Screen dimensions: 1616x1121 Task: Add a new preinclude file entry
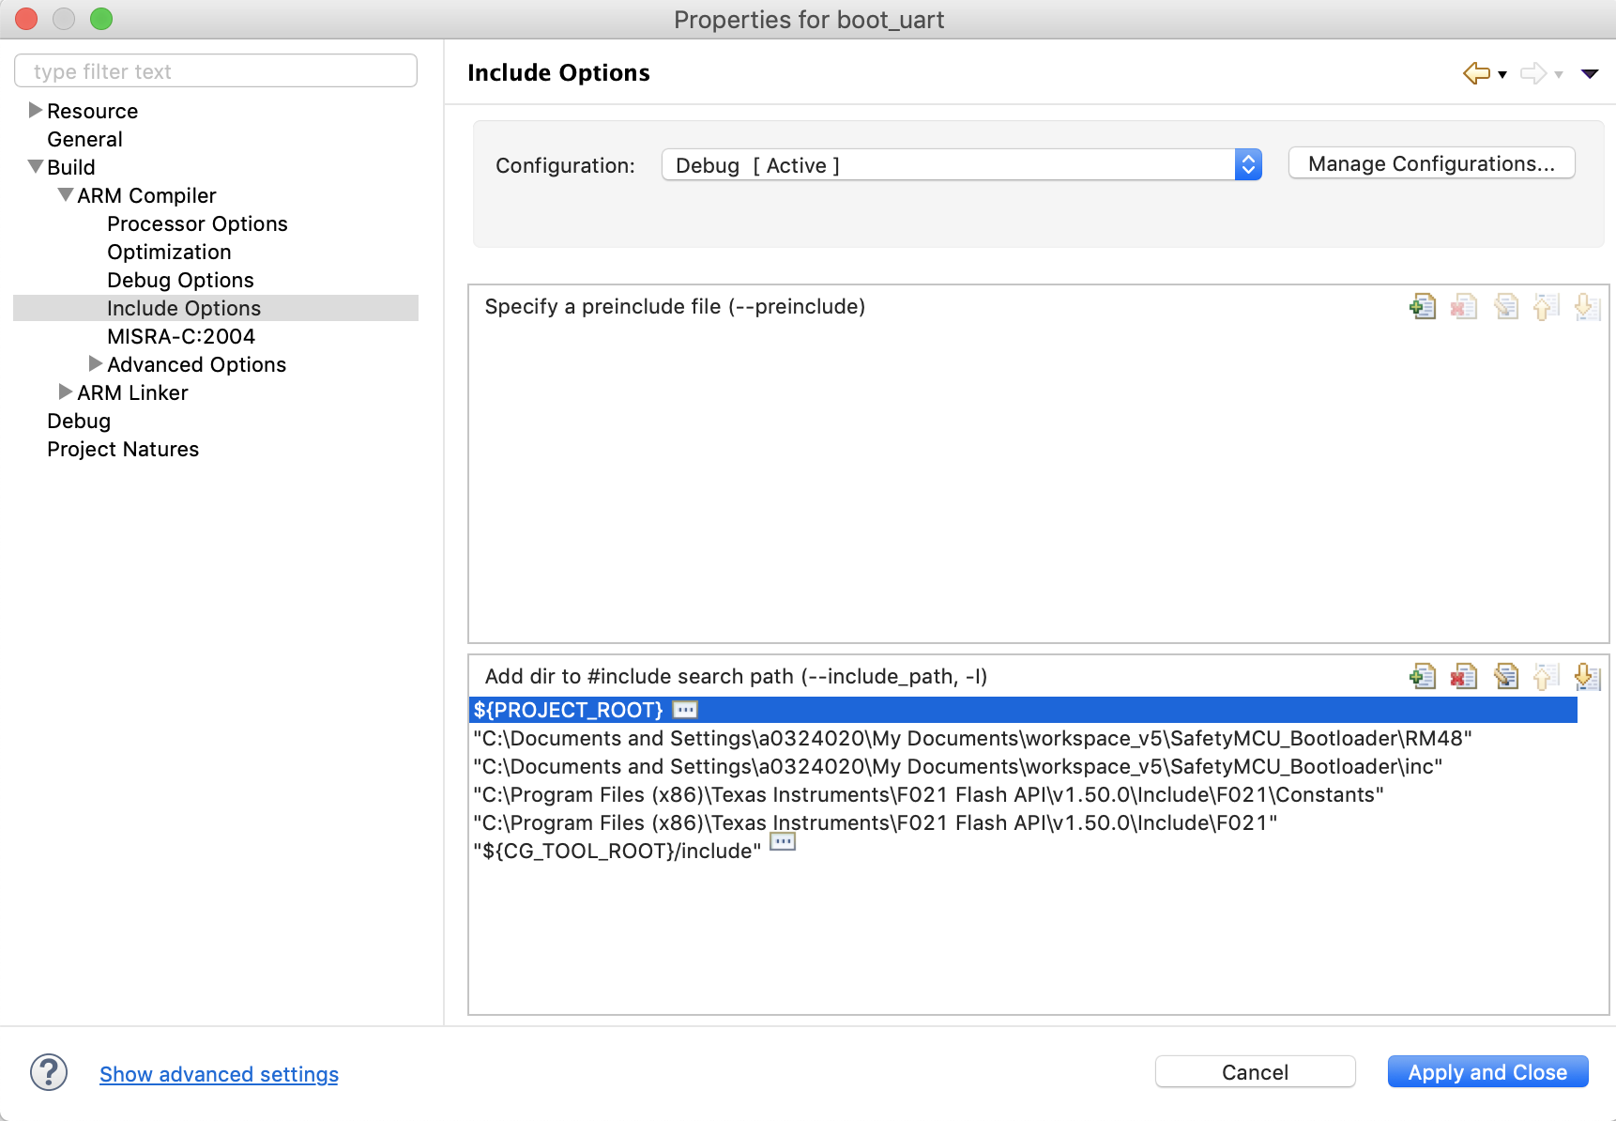(1422, 306)
